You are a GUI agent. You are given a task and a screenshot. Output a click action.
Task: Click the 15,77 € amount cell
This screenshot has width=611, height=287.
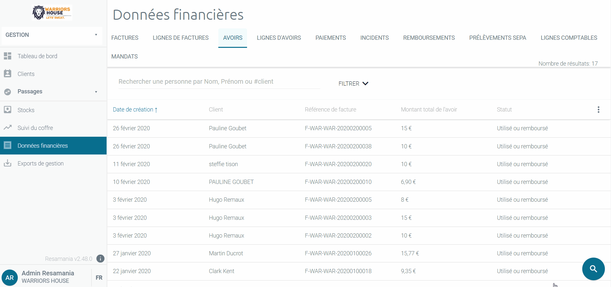click(x=410, y=253)
